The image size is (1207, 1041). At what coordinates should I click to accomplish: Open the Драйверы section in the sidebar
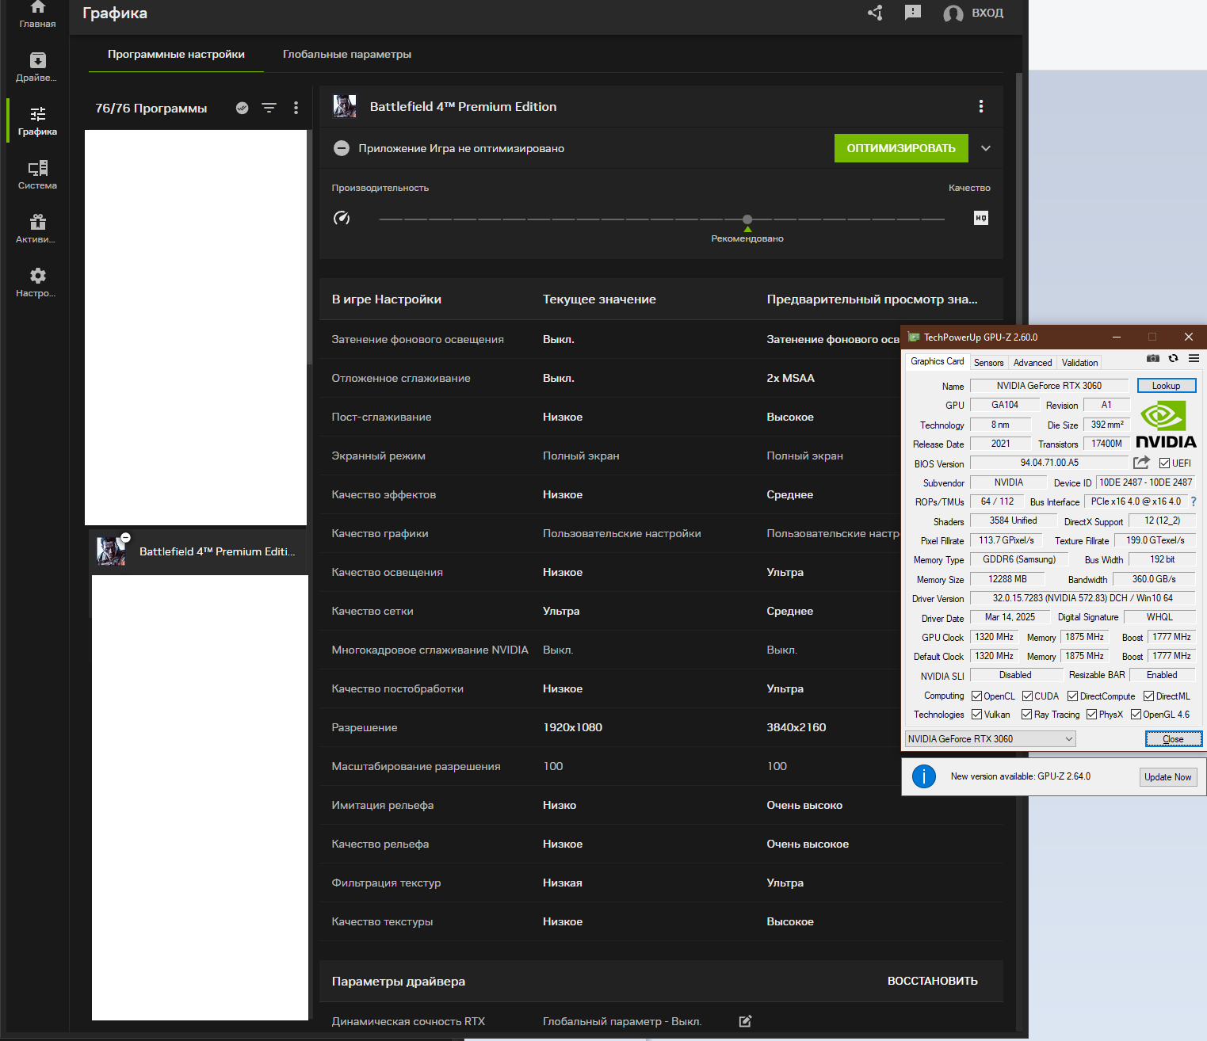click(x=37, y=61)
